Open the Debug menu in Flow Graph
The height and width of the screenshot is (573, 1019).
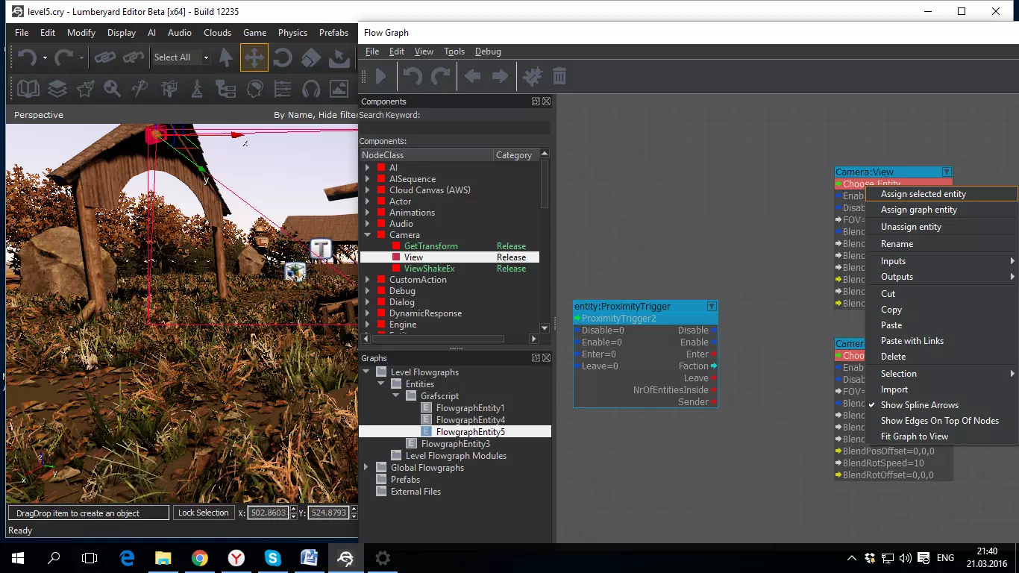488,51
